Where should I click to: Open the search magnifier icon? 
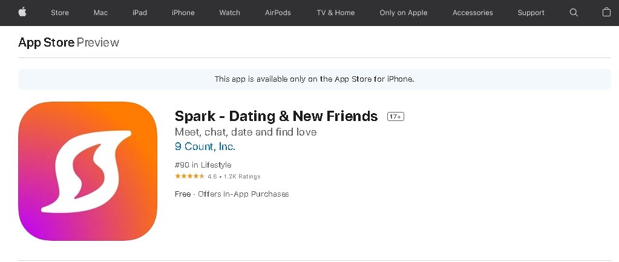tap(574, 13)
